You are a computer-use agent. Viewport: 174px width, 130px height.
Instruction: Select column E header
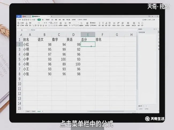88,35
